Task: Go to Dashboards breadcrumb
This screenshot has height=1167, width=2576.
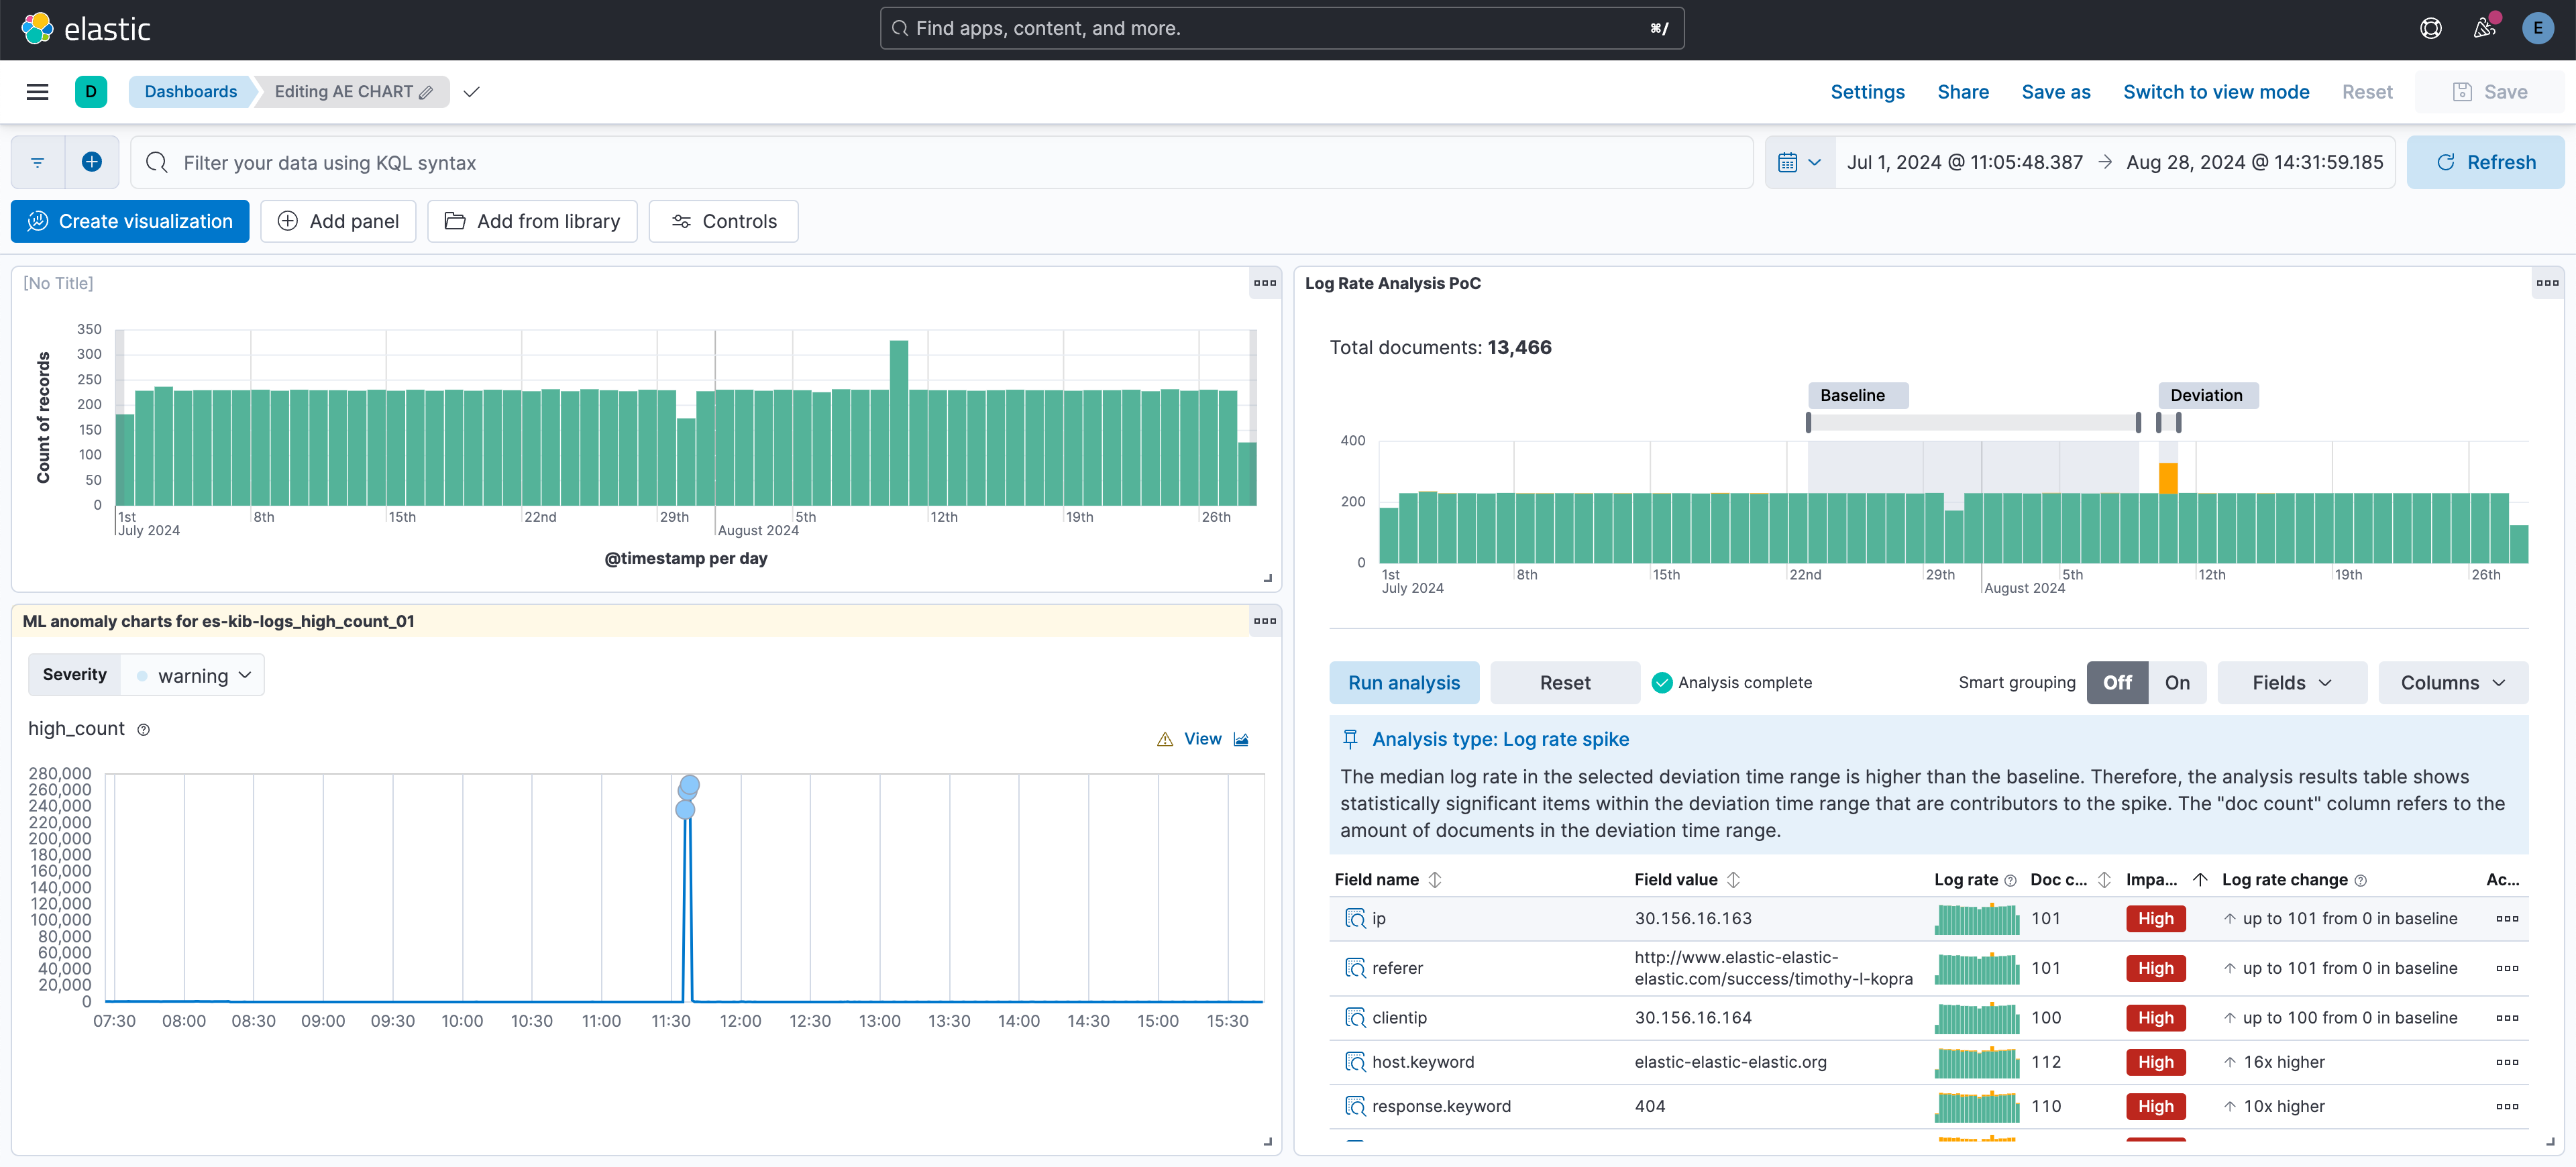Action: click(190, 92)
